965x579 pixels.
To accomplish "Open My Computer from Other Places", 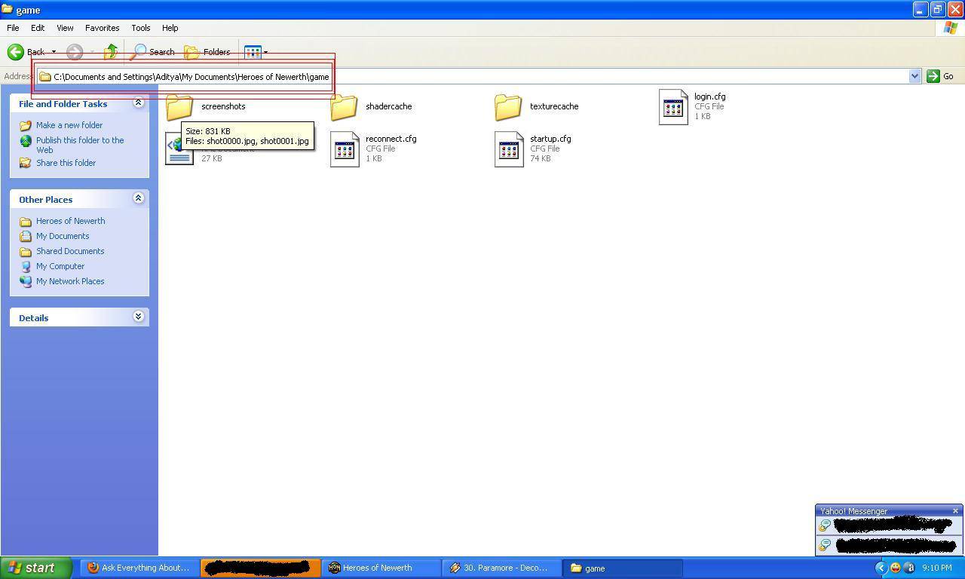I will (x=60, y=266).
